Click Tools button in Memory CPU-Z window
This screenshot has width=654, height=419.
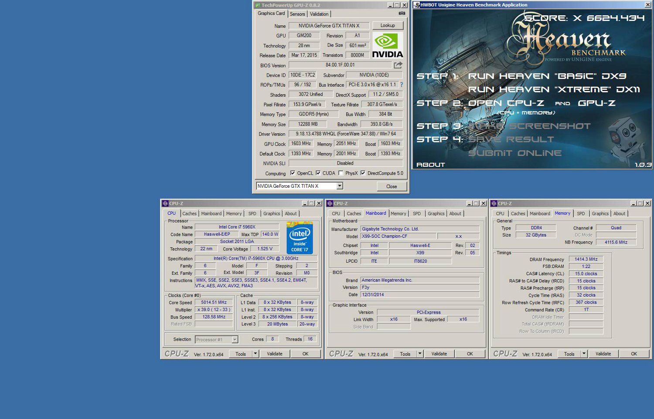(x=569, y=354)
